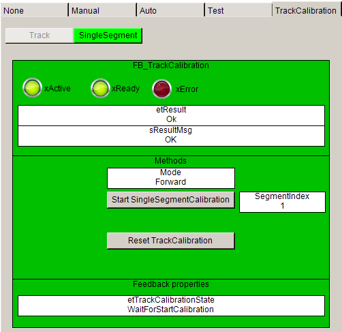
Task: Open the TrackCalibration tab
Action: click(x=306, y=10)
